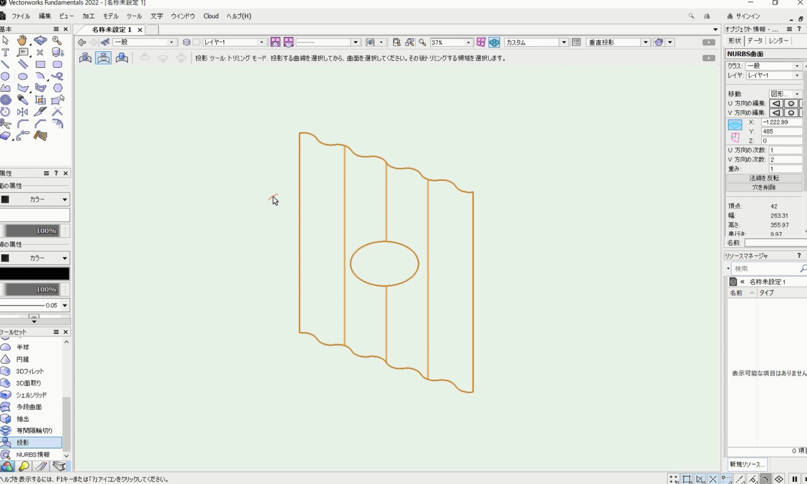Viewport: 807px width, 484px height.
Task: Open the 加工 menu
Action: click(88, 16)
